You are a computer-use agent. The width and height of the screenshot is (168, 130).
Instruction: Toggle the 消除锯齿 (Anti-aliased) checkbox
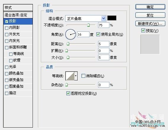(x=83, y=76)
